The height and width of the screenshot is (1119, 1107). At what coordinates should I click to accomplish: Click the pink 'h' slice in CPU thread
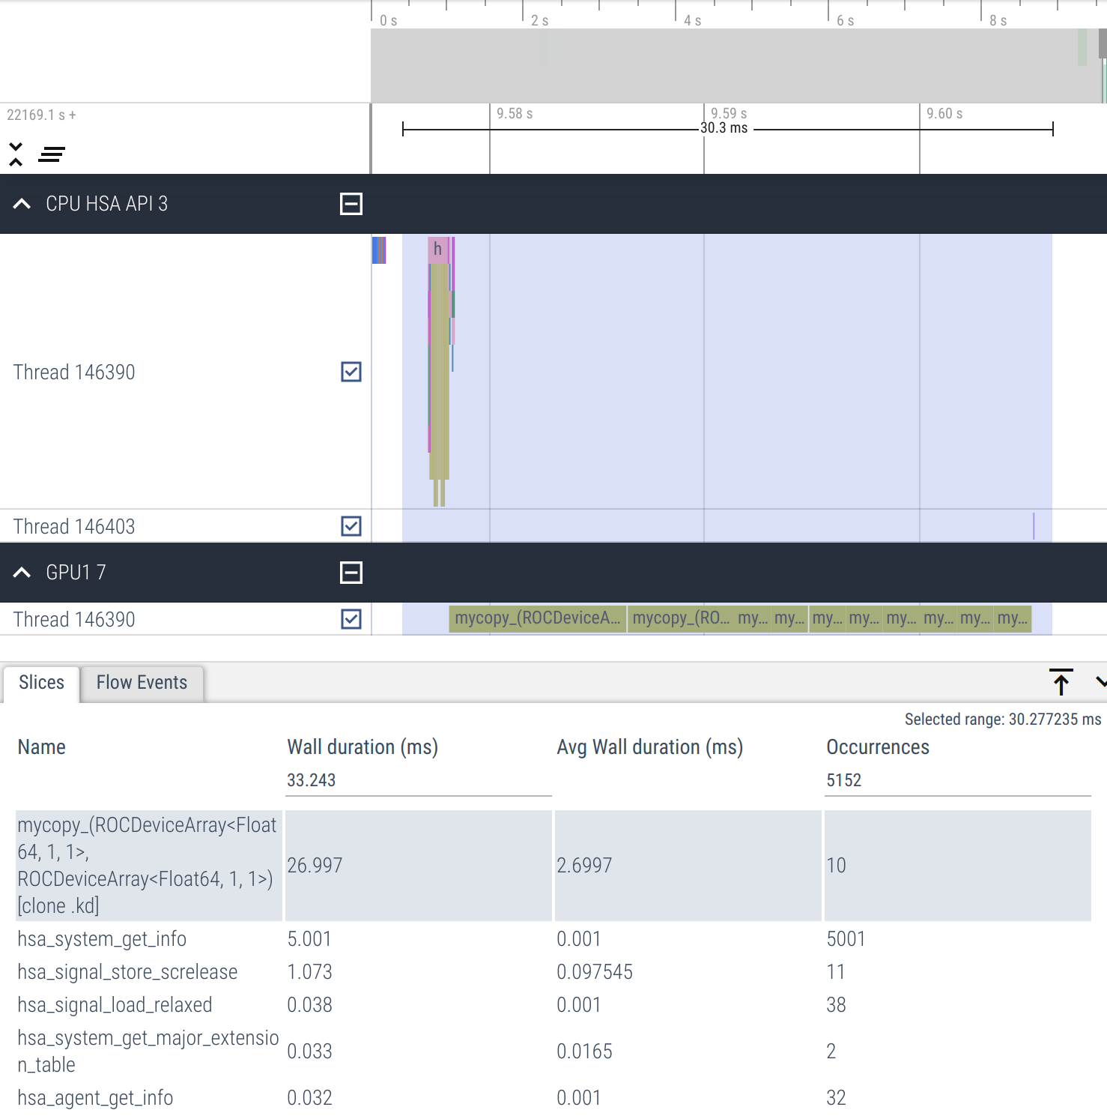coord(437,249)
